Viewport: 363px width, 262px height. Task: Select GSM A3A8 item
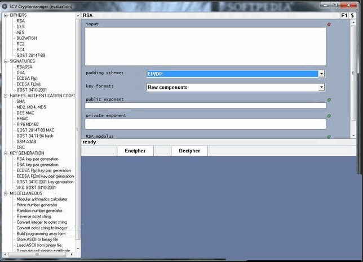click(x=26, y=142)
